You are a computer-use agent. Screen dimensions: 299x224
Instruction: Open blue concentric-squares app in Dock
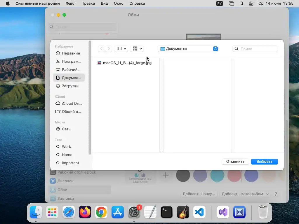point(239,212)
